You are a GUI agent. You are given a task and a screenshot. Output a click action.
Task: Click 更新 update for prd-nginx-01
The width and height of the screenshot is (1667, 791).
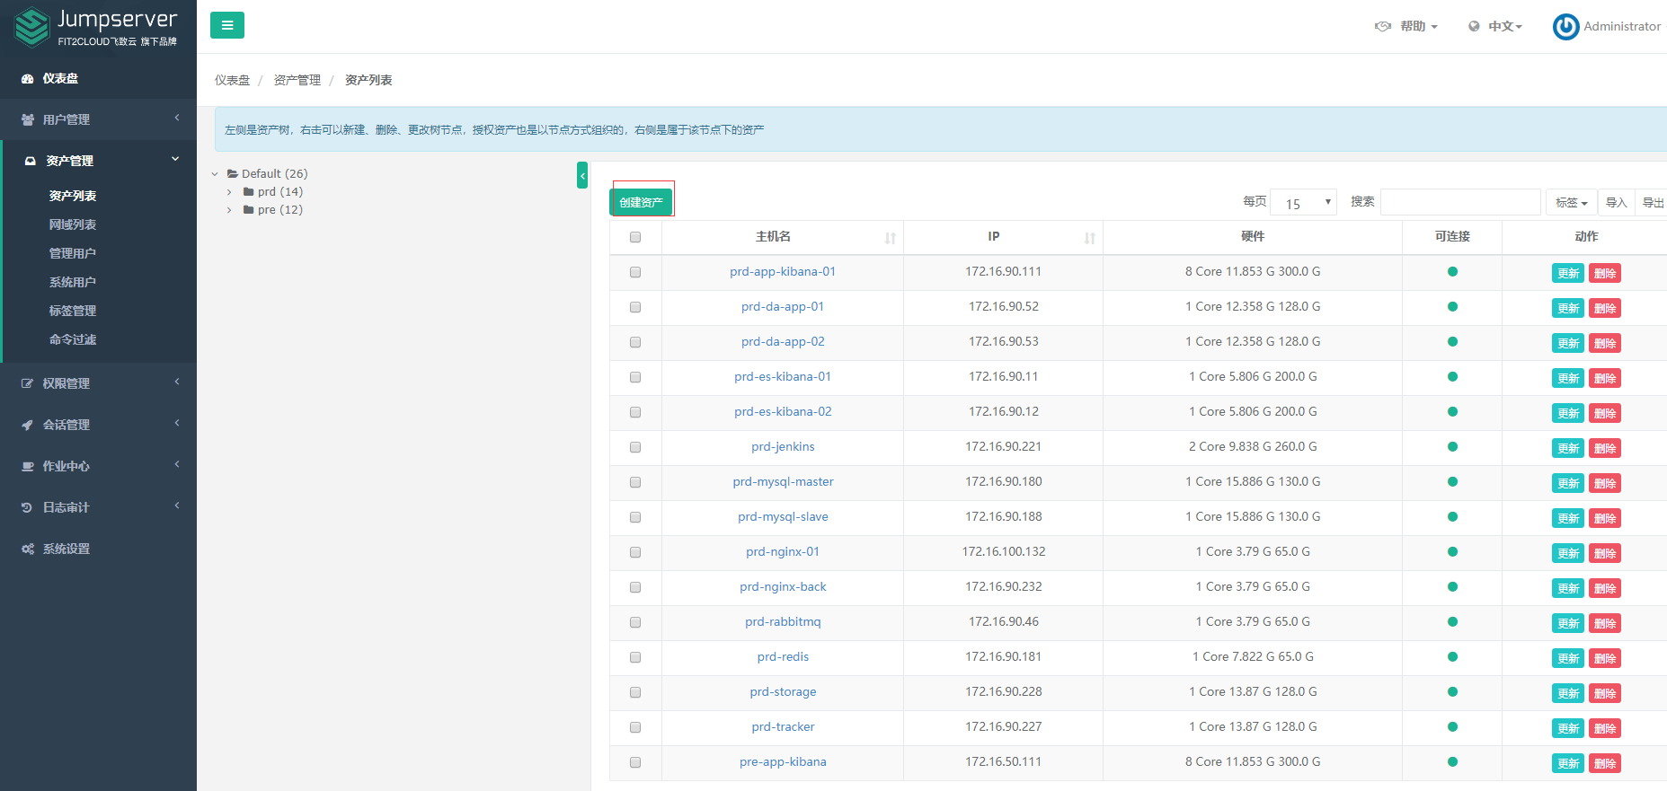pos(1568,553)
